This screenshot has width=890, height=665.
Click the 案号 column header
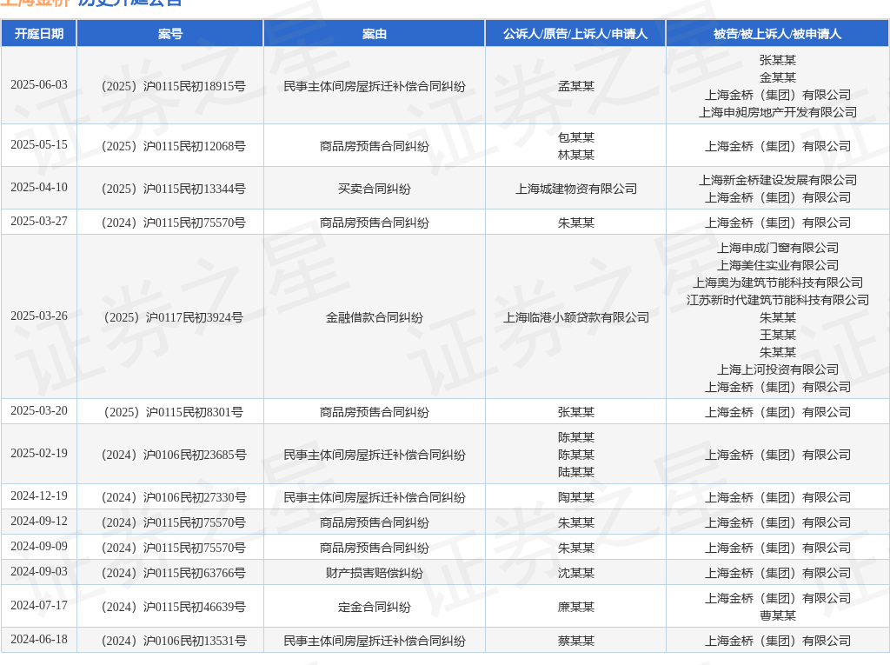169,34
